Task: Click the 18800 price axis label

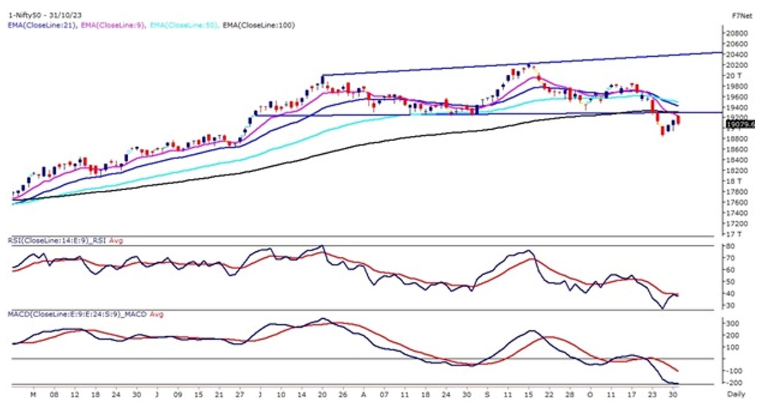Action: [738, 139]
